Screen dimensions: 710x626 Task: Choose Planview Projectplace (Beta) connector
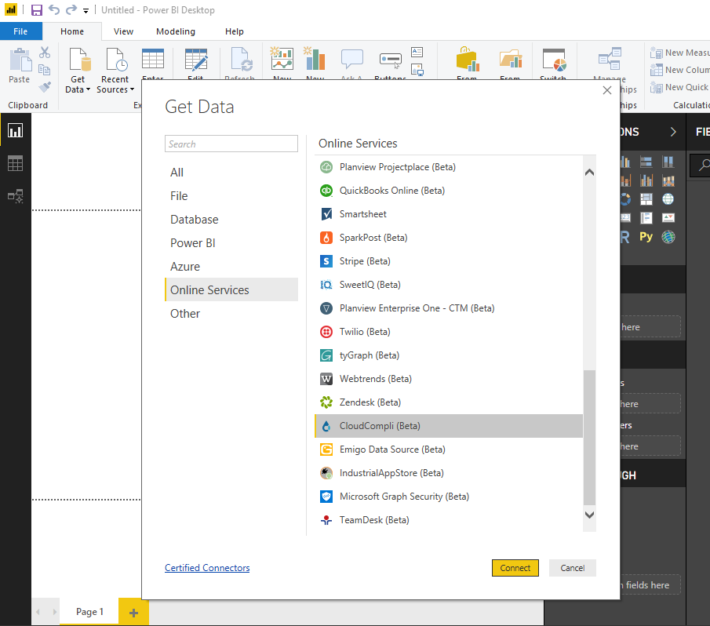[x=449, y=167]
